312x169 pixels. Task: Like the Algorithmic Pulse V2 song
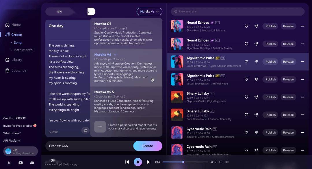246,79
